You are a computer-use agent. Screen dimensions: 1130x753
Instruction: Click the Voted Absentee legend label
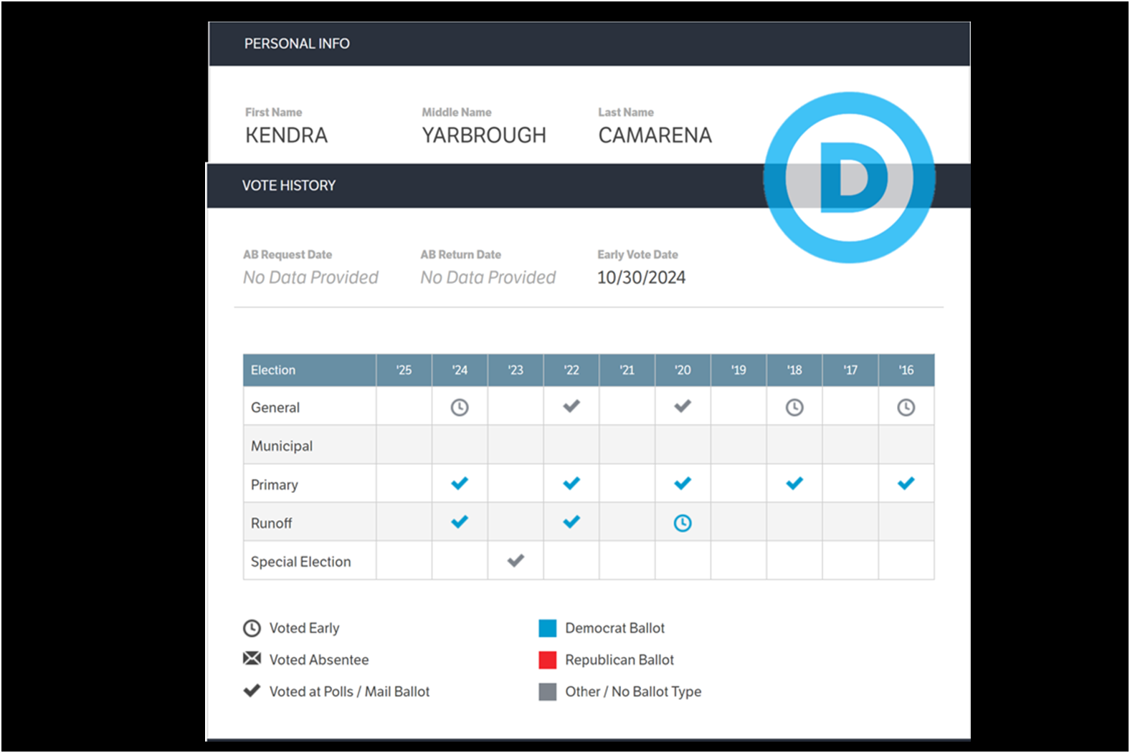(319, 660)
